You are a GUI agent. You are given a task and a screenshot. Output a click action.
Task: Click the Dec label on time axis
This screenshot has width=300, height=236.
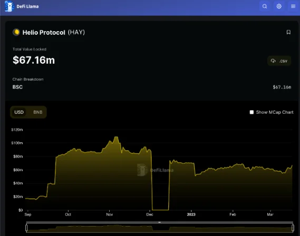coord(150,214)
